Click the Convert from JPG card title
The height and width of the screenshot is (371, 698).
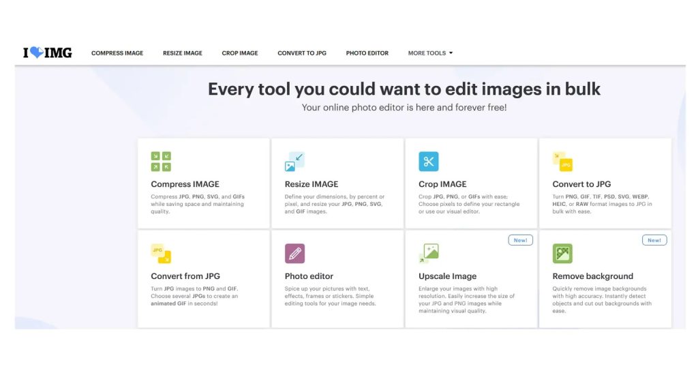(x=185, y=276)
